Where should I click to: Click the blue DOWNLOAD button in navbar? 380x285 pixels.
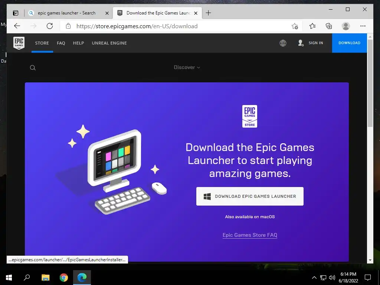(349, 43)
